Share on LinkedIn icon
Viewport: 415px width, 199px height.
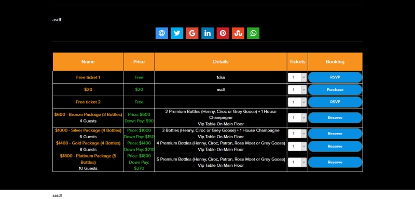point(208,33)
